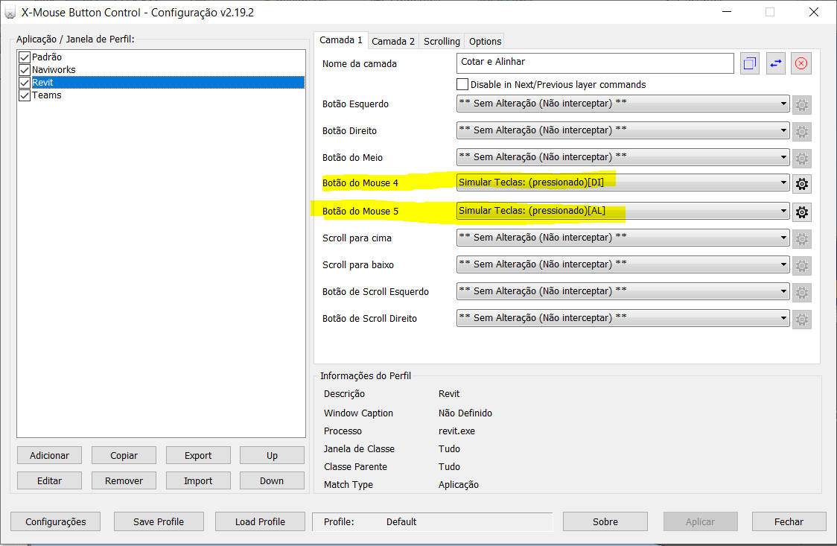The image size is (837, 546).
Task: Uncheck the Teams profile
Action: pyautogui.click(x=25, y=95)
